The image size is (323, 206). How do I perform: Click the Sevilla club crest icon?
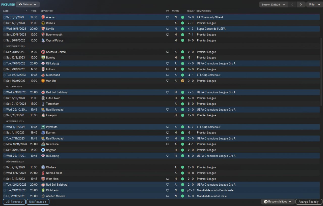(x=43, y=29)
